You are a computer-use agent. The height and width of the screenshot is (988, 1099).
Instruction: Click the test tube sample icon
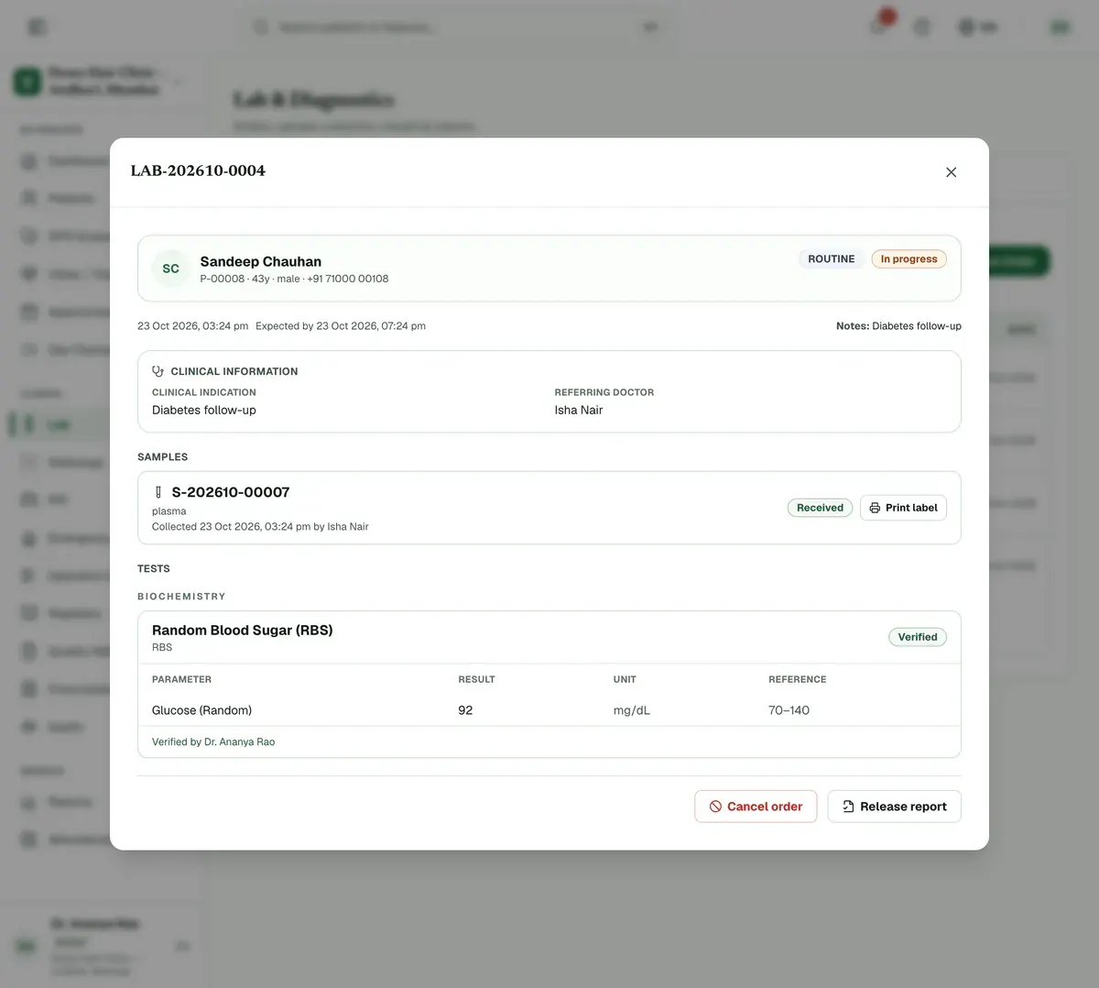(x=158, y=492)
